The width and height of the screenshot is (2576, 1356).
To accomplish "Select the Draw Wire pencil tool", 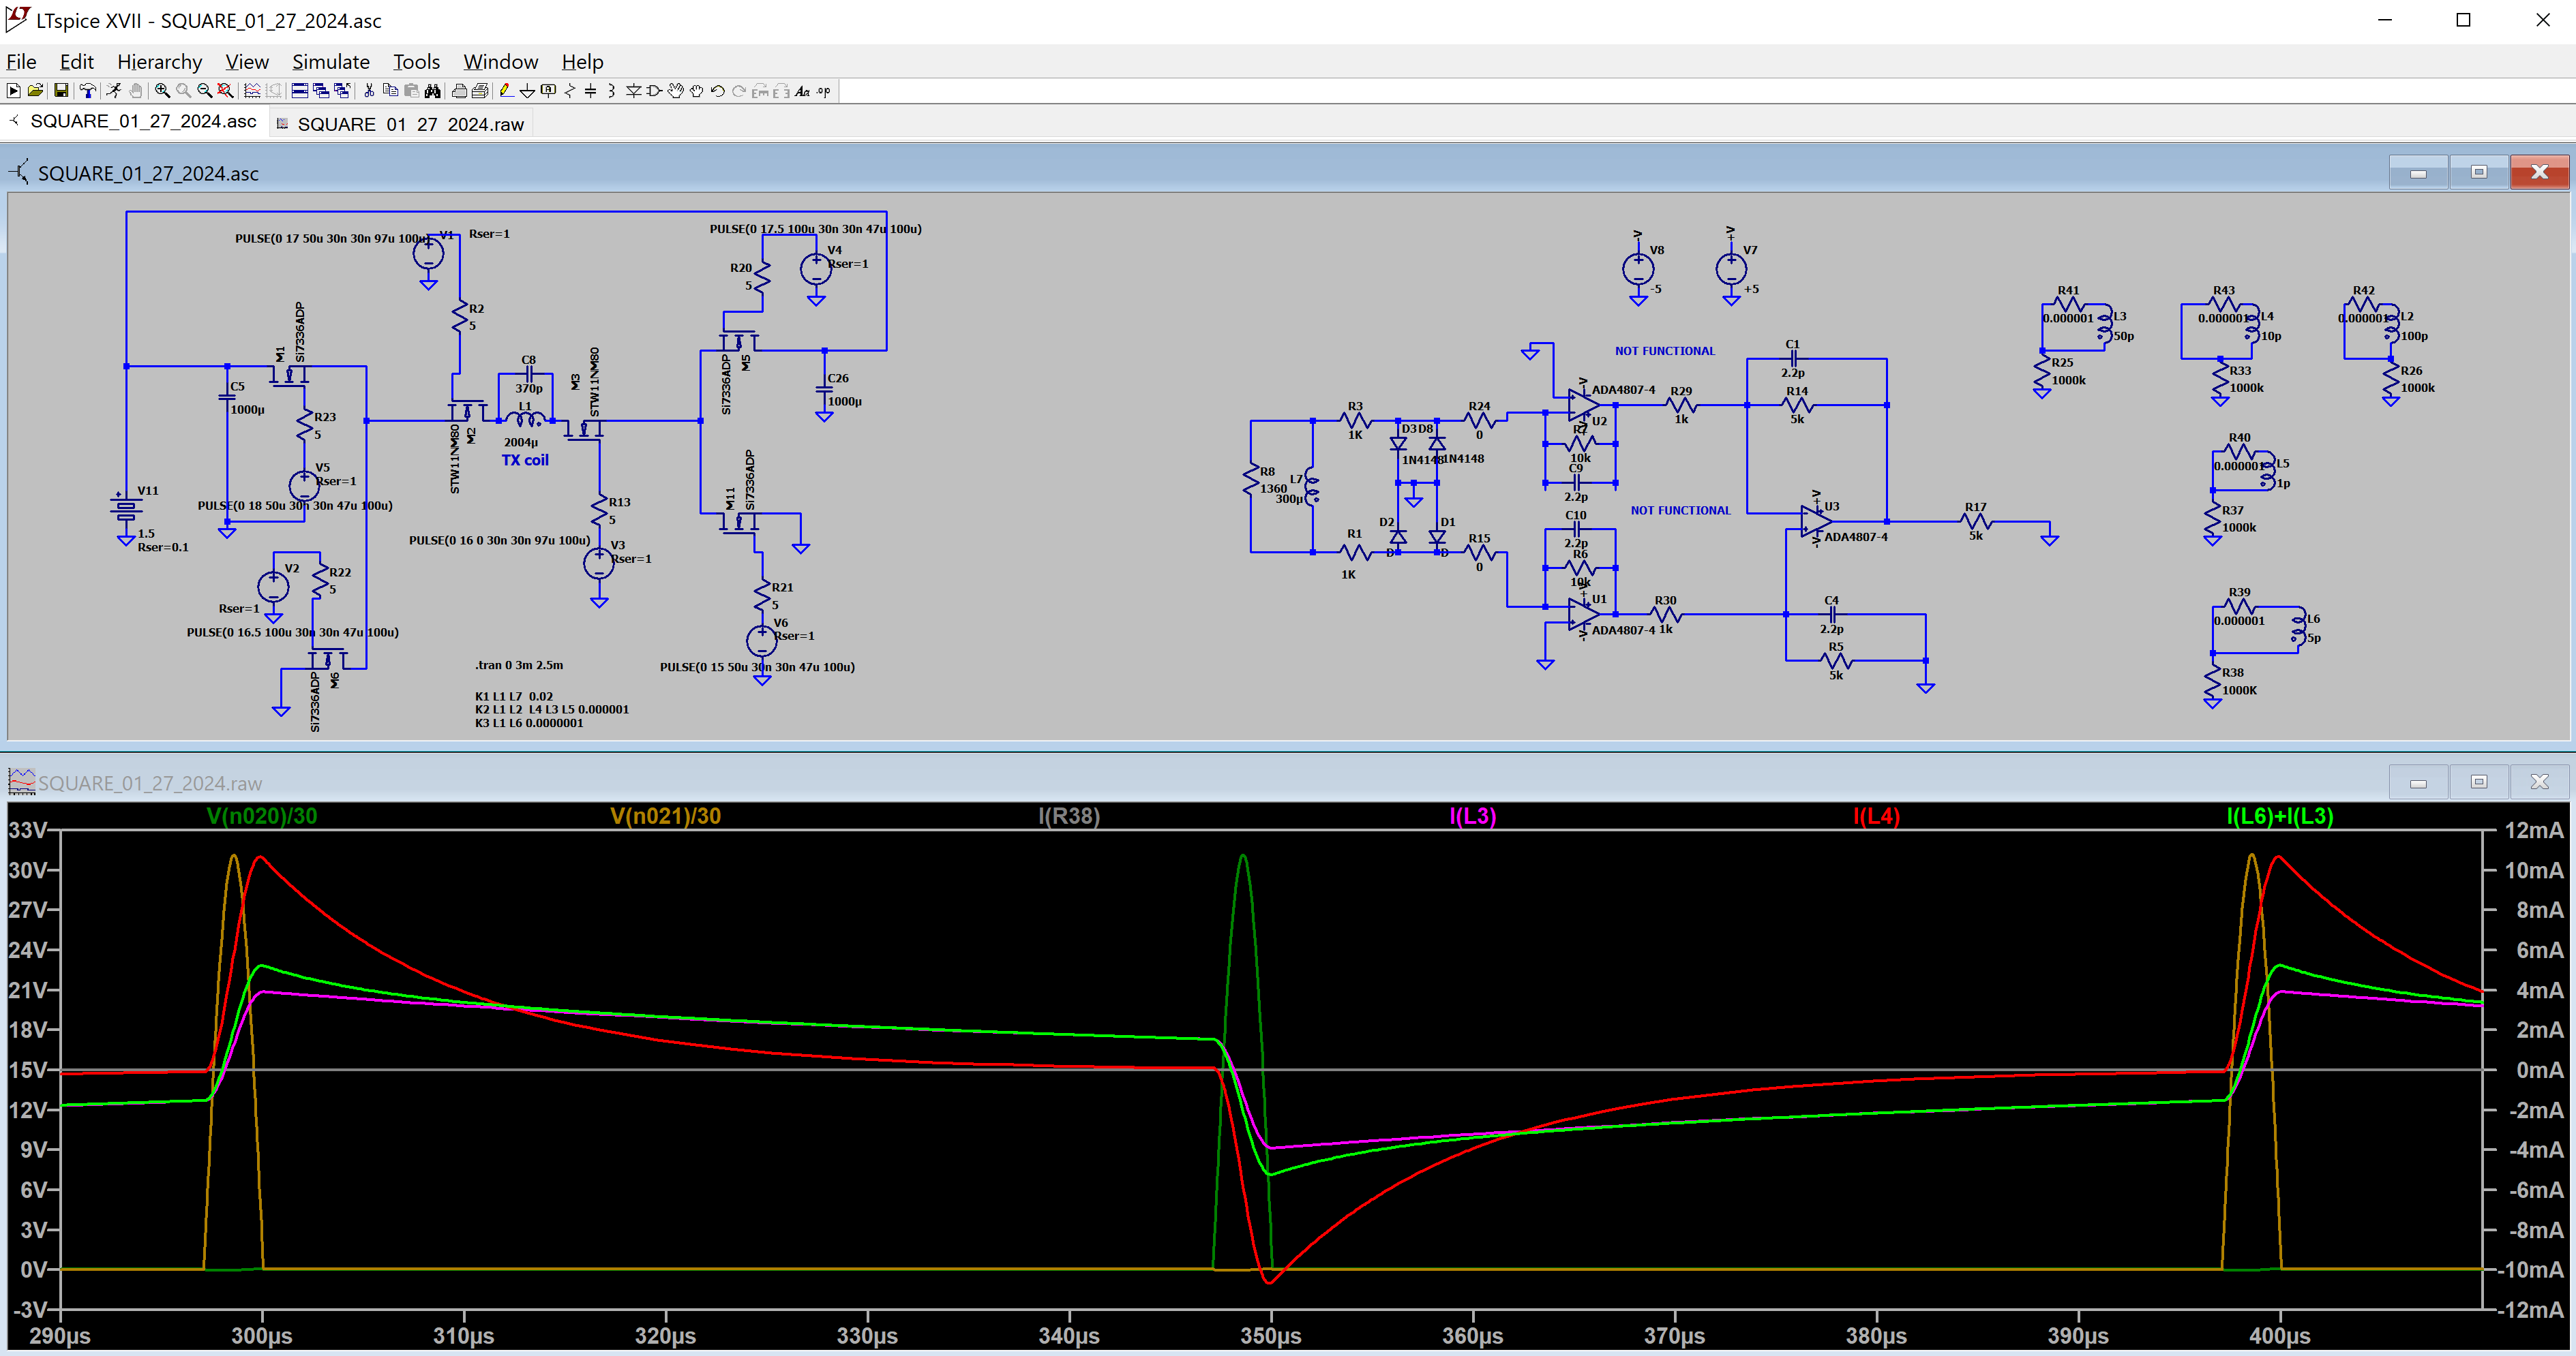I will pyautogui.click(x=506, y=91).
